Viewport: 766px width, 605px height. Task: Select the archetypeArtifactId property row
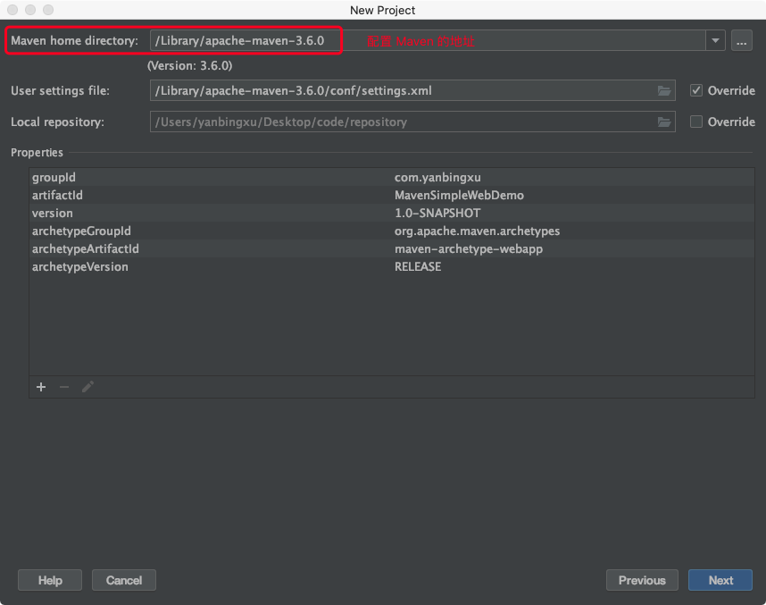coord(392,248)
